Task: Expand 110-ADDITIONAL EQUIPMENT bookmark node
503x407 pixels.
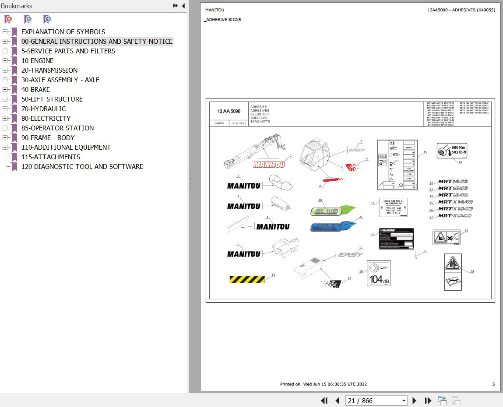Action: click(x=5, y=147)
